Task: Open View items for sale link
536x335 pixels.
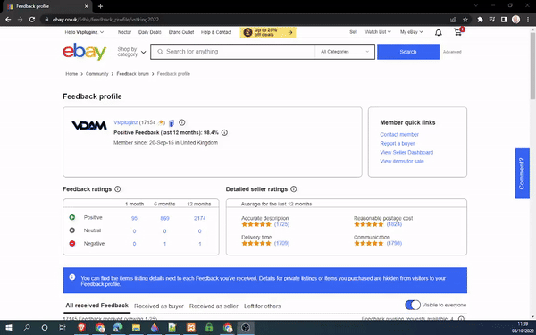Action: tap(402, 161)
